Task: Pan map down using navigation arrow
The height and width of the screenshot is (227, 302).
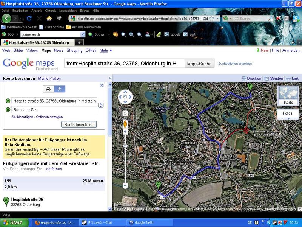Action: tap(125, 101)
